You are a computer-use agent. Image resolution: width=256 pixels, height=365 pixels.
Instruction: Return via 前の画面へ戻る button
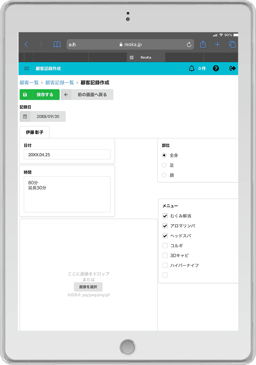(87, 94)
